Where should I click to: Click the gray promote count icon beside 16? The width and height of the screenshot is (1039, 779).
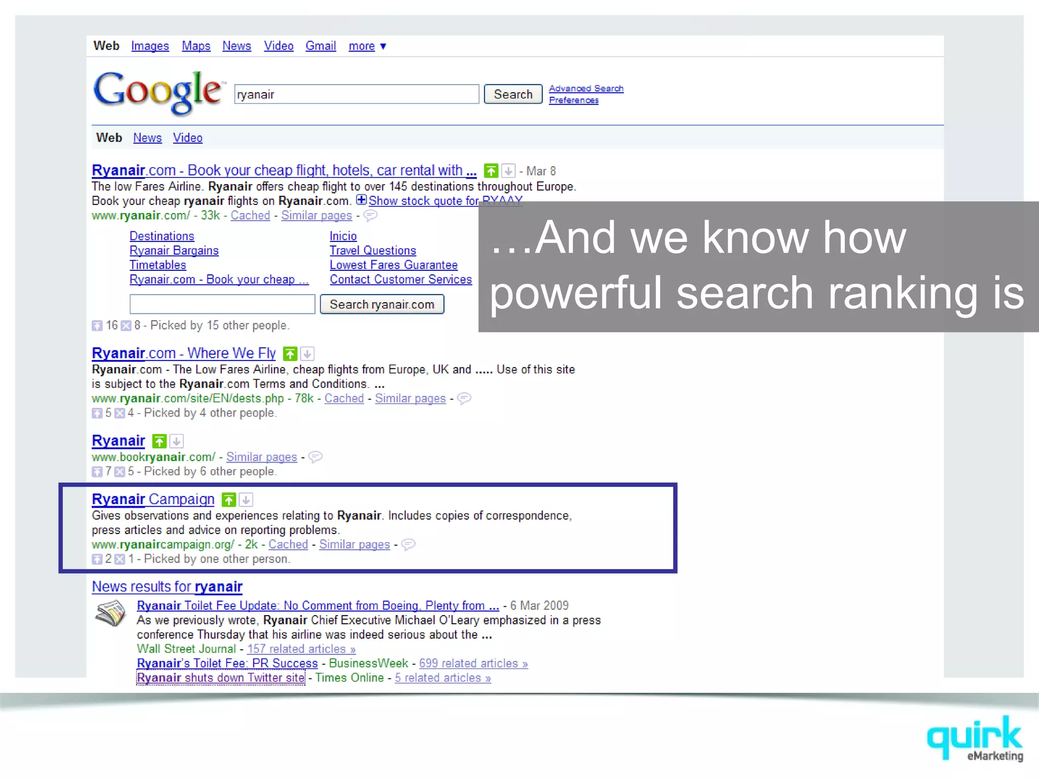[x=97, y=326]
